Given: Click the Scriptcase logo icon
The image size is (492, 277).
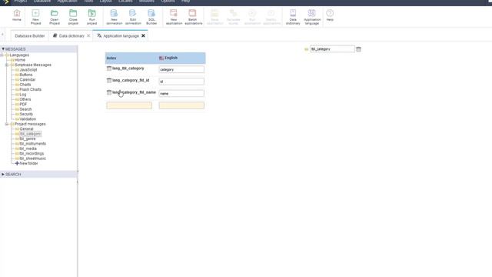Looking at the screenshot, I should [x=5, y=2].
